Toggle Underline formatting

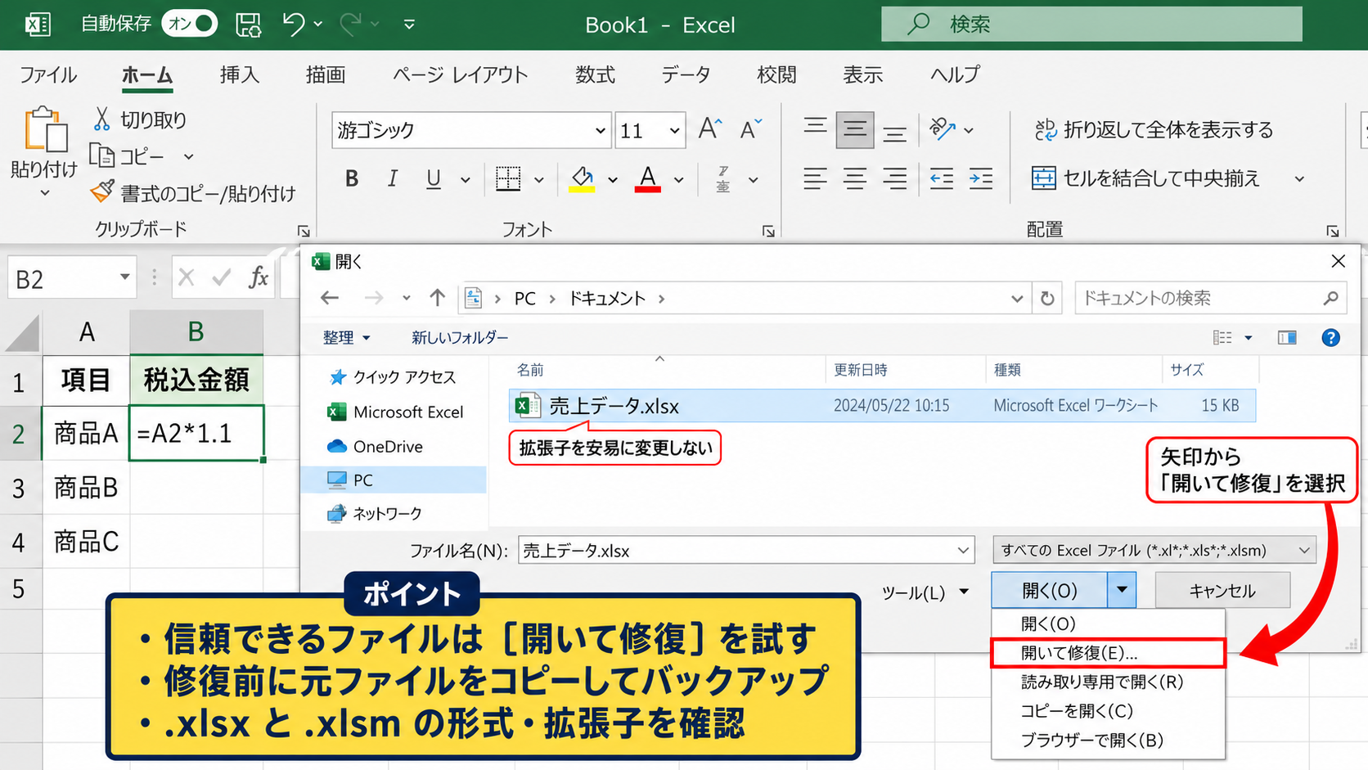[x=434, y=178]
